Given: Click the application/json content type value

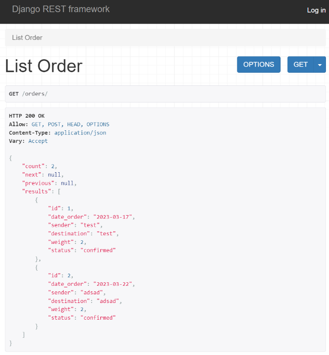Looking at the screenshot, I should (x=80, y=133).
